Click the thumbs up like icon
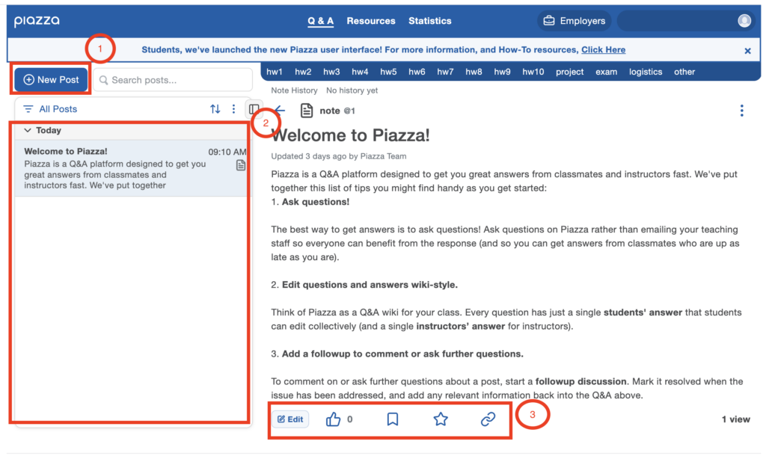 [333, 419]
